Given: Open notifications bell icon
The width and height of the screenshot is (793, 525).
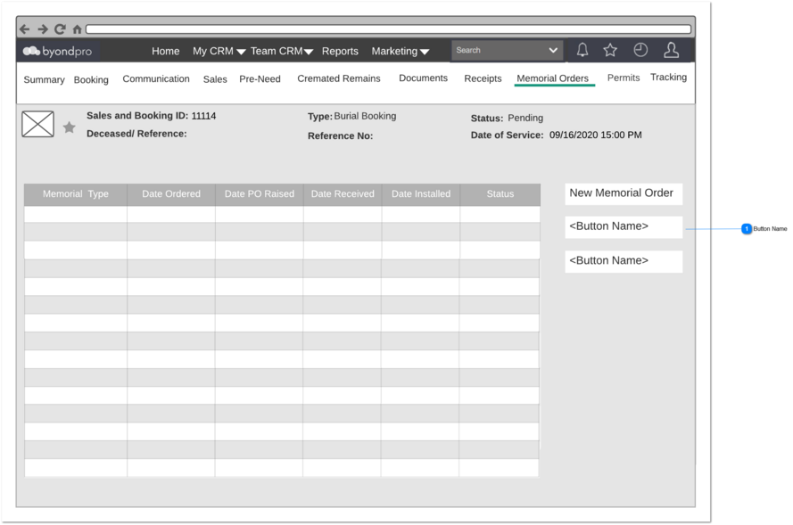Looking at the screenshot, I should 582,50.
